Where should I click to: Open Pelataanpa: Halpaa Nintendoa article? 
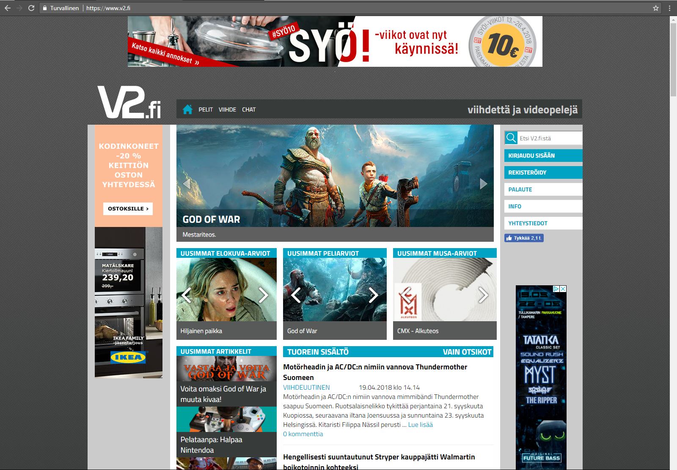tap(212, 445)
